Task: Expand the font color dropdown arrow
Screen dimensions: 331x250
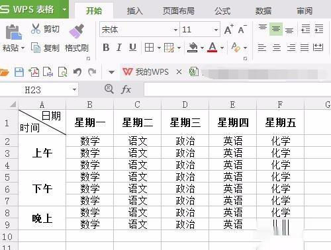Action: coord(222,48)
